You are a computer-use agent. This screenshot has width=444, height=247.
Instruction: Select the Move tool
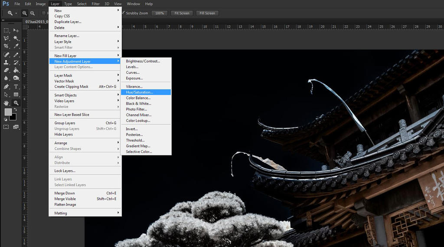click(16, 30)
